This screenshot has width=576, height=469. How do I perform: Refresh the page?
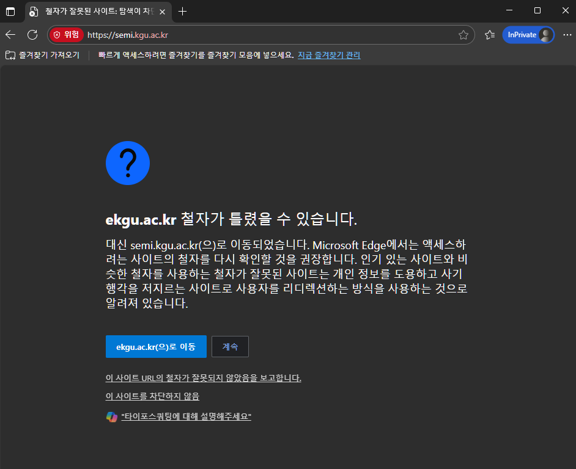[32, 35]
